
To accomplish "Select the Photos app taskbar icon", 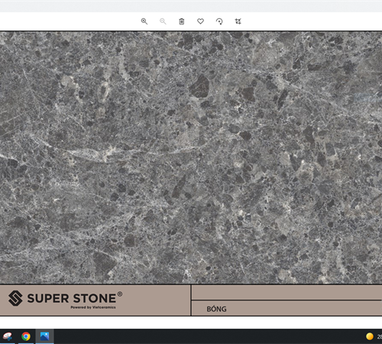I will 44,336.
